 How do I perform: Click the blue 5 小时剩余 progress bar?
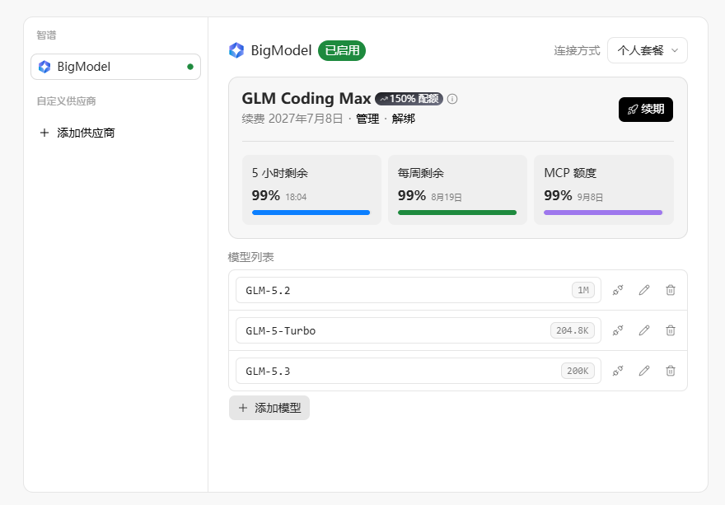311,213
